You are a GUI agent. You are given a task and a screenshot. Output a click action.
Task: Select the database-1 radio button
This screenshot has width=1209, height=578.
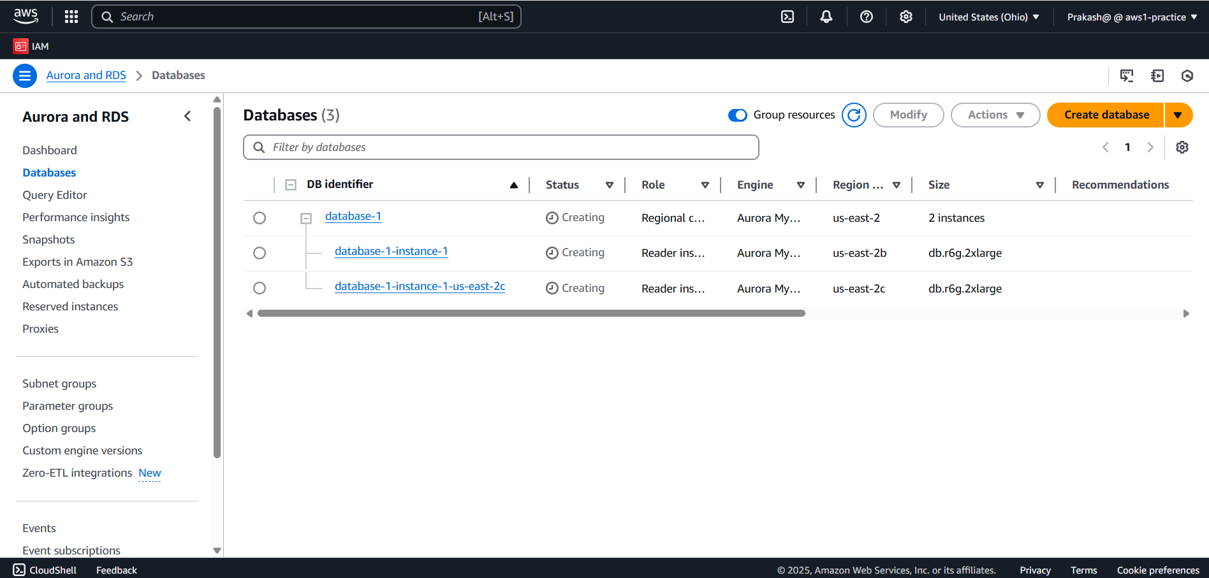(x=260, y=218)
